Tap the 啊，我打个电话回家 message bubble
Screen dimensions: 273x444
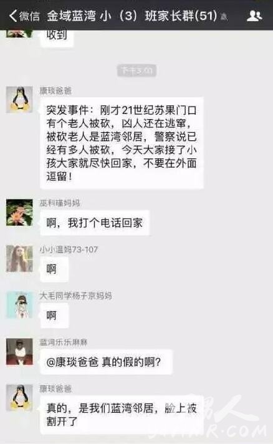tap(95, 223)
